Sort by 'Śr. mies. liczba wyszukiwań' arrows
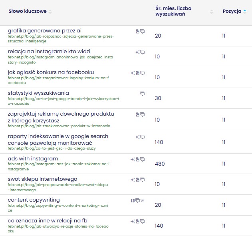This screenshot has height=236, width=252. pos(212,12)
